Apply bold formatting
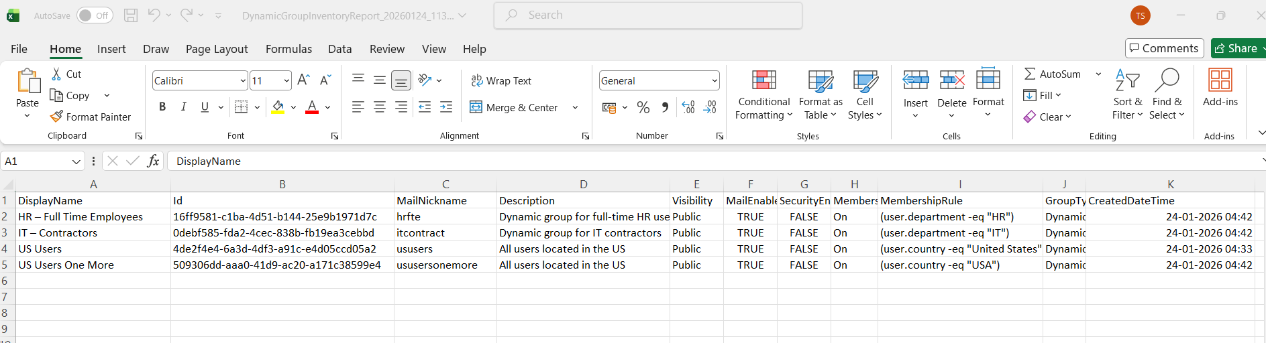 pos(162,107)
